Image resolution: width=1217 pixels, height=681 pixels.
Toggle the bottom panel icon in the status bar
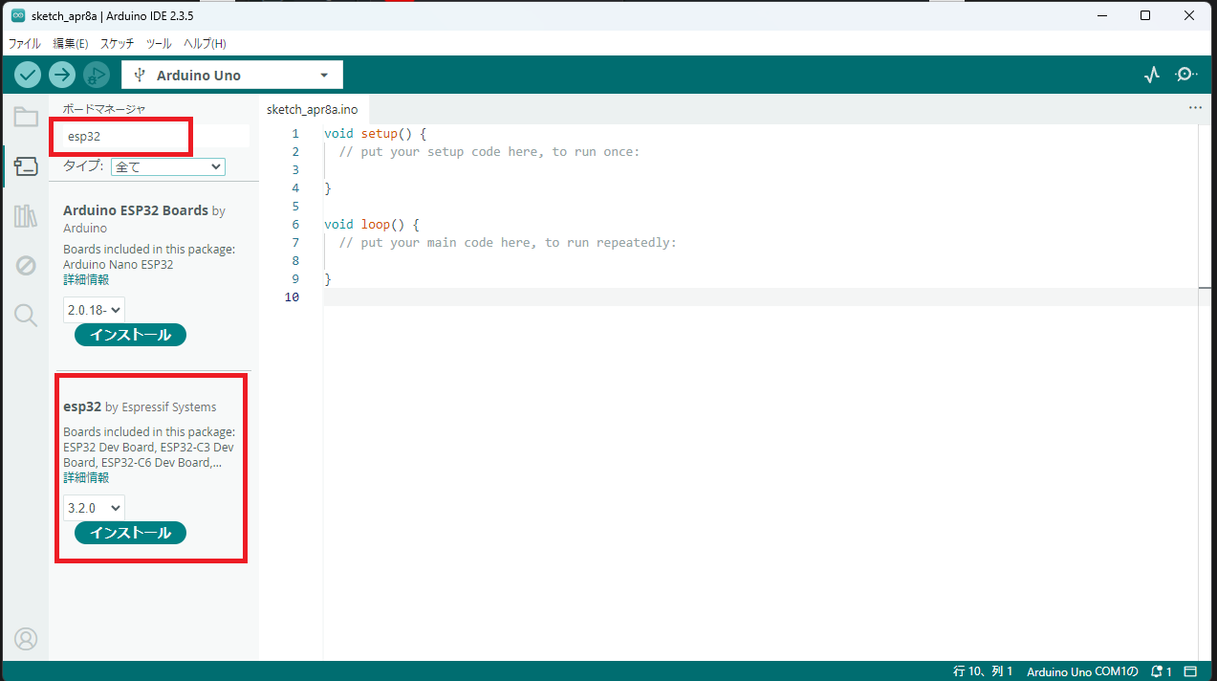pyautogui.click(x=1190, y=671)
